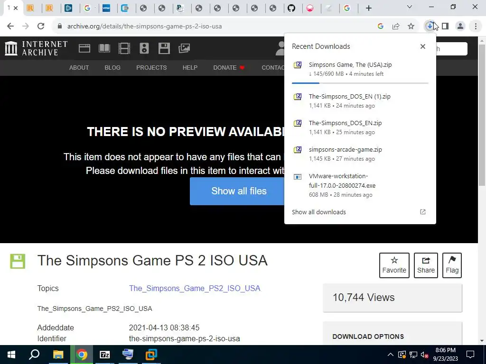Screen dimensions: 486x364
Task: Open the Chrome three-dot menu
Action: (x=476, y=27)
